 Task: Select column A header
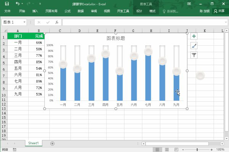point(18,30)
